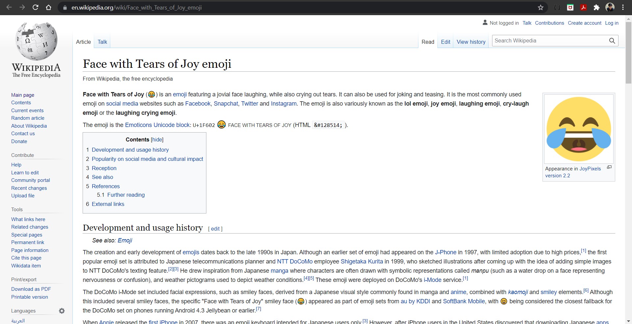This screenshot has width=632, height=324.
Task: Select the Article tab
Action: pos(83,42)
